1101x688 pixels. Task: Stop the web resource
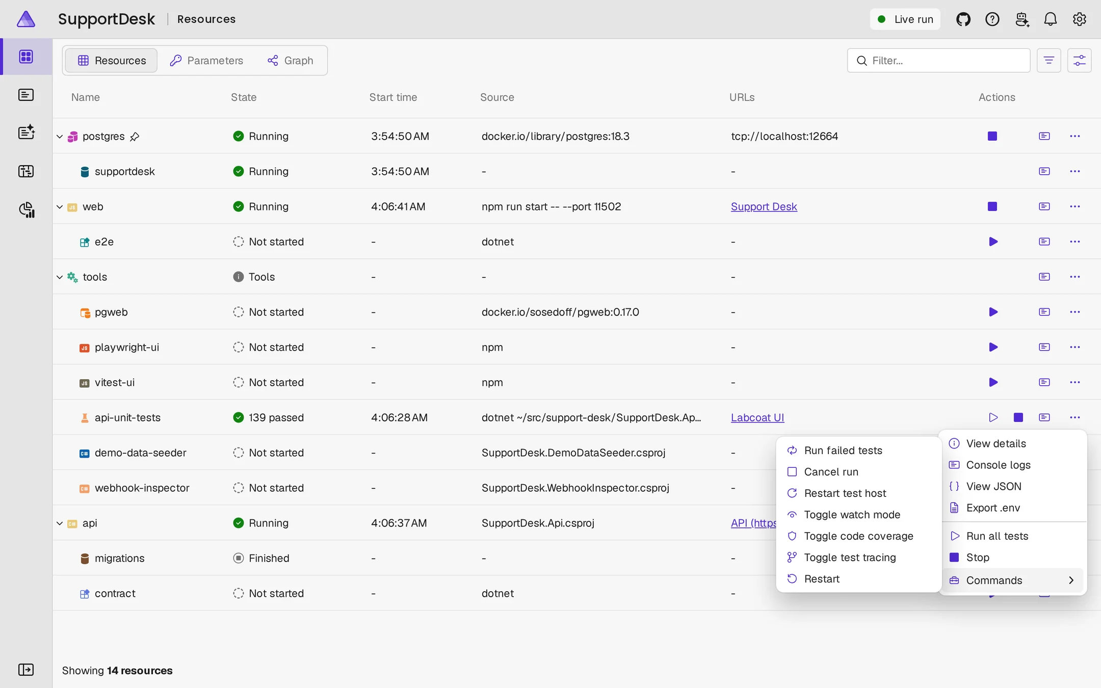coord(992,206)
